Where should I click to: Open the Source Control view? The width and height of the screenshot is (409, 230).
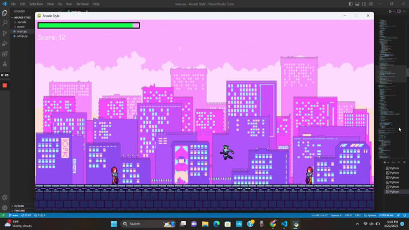[x=5, y=33]
